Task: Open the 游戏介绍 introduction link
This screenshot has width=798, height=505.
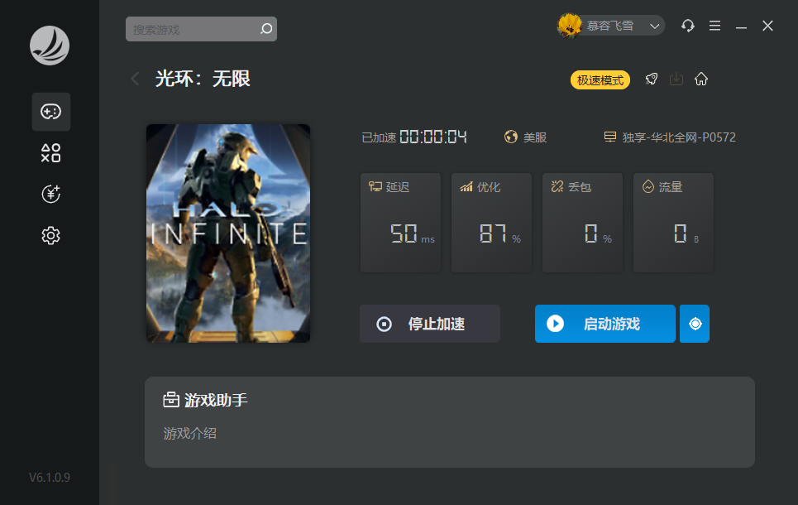Action: [190, 433]
